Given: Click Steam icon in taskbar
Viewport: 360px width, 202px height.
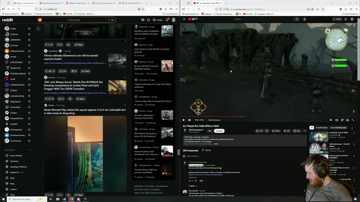Looking at the screenshot, I should 64,199.
